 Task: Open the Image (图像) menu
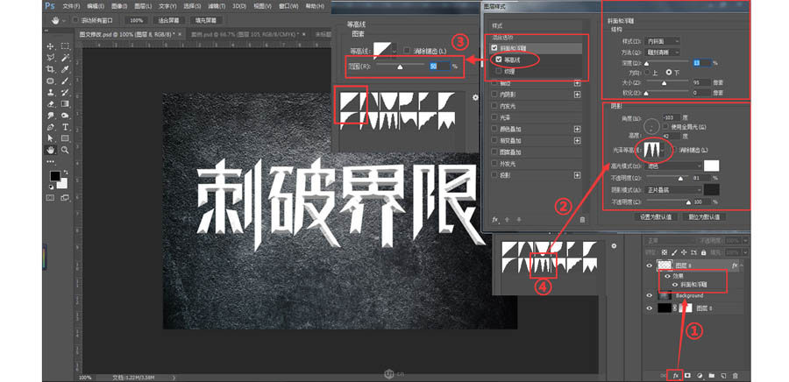(120, 6)
